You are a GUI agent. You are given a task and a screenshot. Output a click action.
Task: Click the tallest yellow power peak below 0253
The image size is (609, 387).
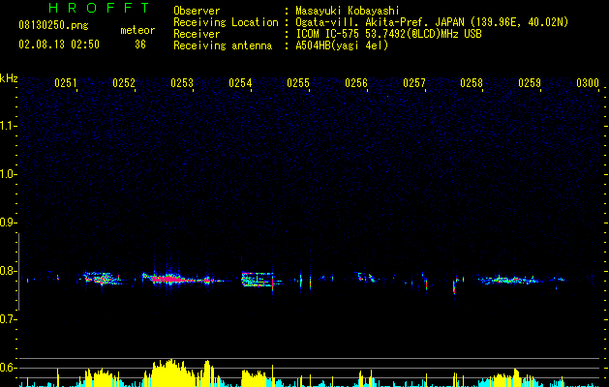click(x=169, y=372)
